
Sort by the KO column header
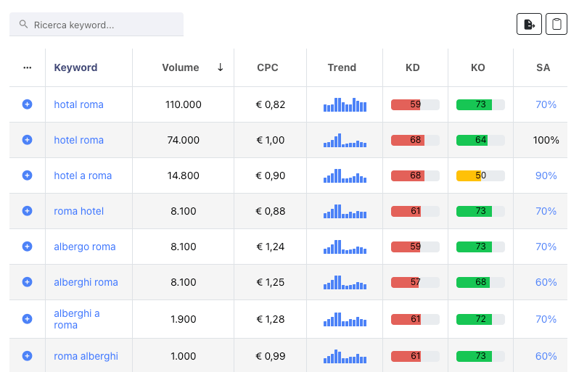478,67
